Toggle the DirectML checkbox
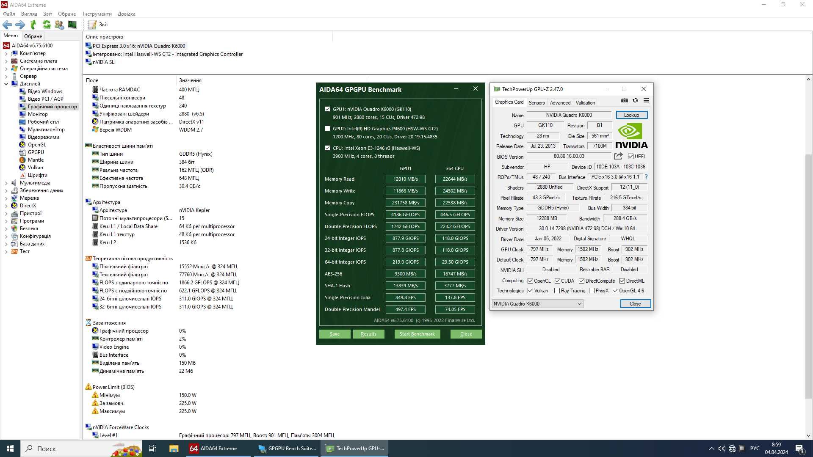Viewport: 813px width, 457px height. click(622, 281)
